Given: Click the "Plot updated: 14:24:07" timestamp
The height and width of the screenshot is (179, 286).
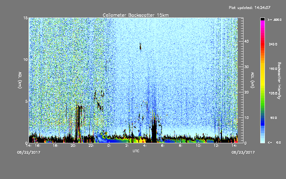Looking at the screenshot, I should (x=250, y=8).
